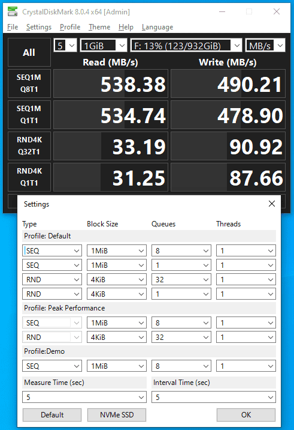Open Queues dropdown showing 32 in Default profile
This screenshot has width=294, height=430.
point(181,279)
